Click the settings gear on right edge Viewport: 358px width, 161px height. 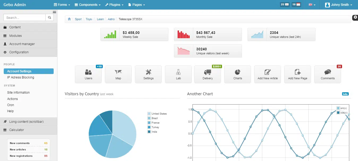coord(355,17)
